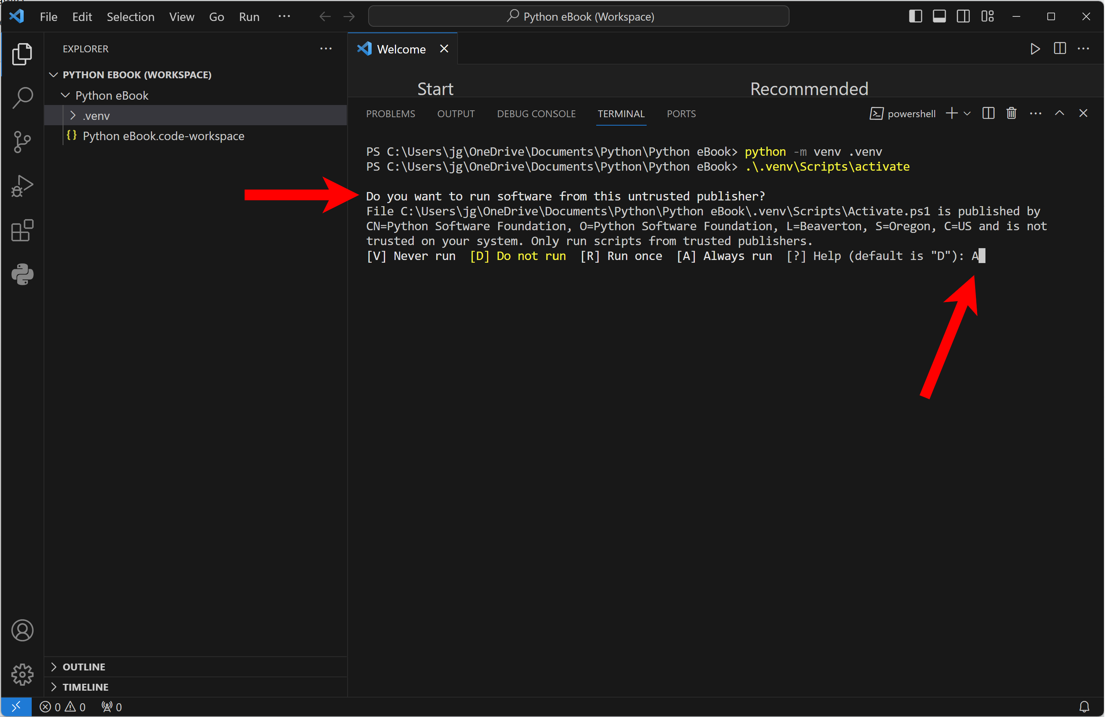Close the terminal panel
1105x717 pixels.
pyautogui.click(x=1084, y=114)
